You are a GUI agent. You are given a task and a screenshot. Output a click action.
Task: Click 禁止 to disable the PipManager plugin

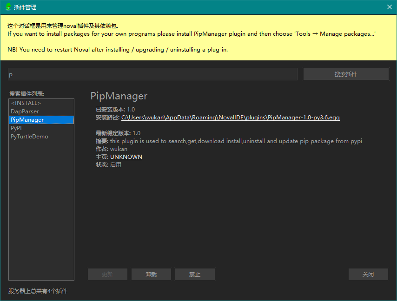coord(195,274)
